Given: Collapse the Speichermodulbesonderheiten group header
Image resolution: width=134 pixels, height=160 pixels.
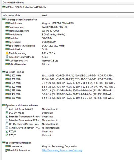Looking at the screenshot, I should click(x=20, y=105).
